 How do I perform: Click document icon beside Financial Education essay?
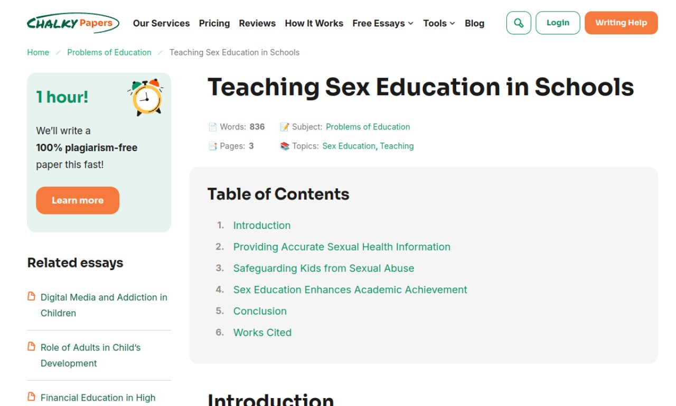click(32, 396)
